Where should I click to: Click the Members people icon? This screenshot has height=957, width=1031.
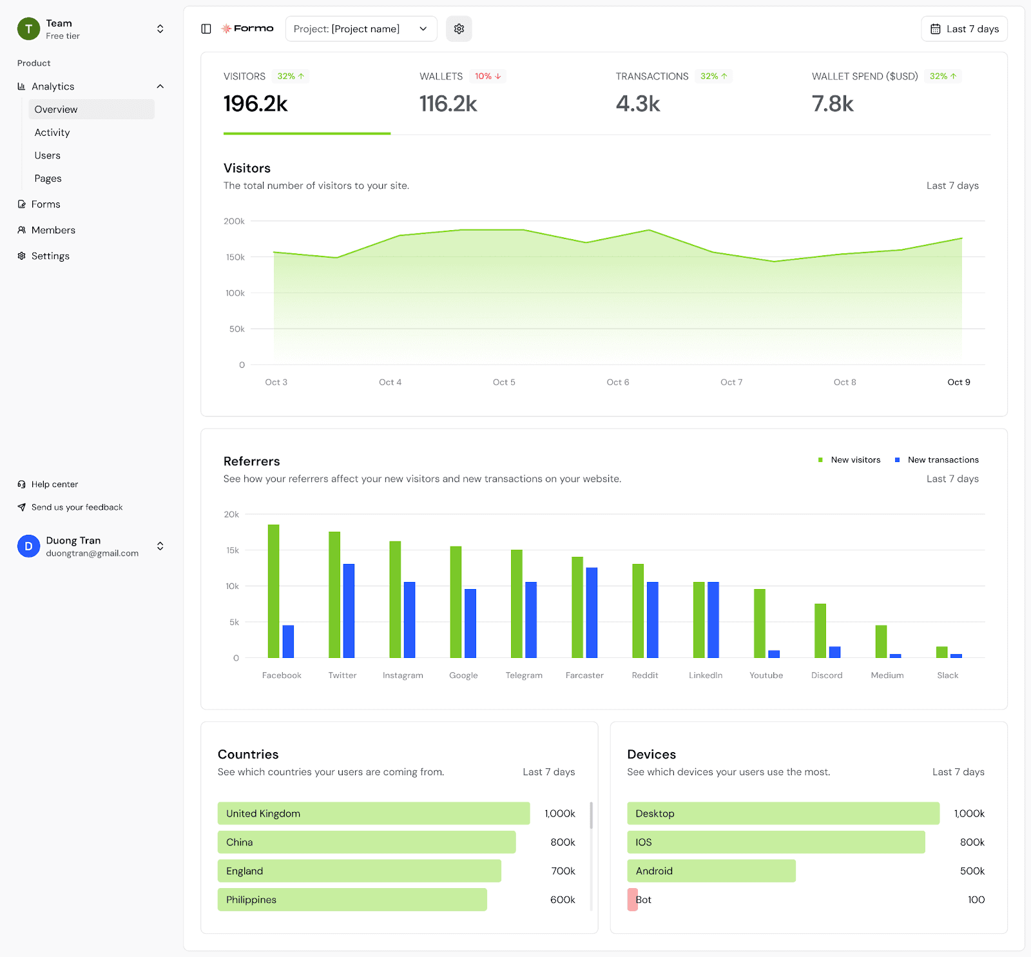click(22, 230)
